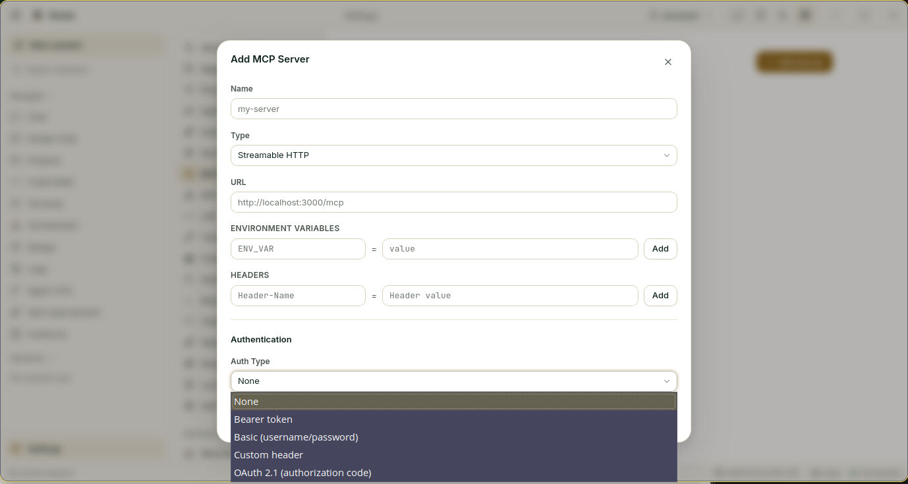Viewport: 908px width, 484px height.
Task: Pick Custom header auth type
Action: [x=453, y=455]
